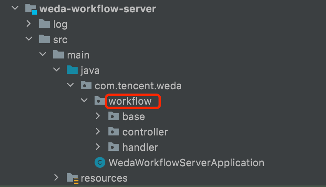Expand the base package chevron

[x=98, y=116]
